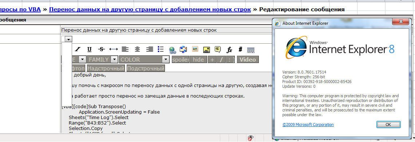415x142 pixels.
Task: Insert formula tag with fx icon
Action: point(229,50)
